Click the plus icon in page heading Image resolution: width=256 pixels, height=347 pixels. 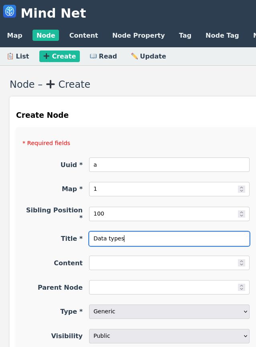(x=51, y=84)
